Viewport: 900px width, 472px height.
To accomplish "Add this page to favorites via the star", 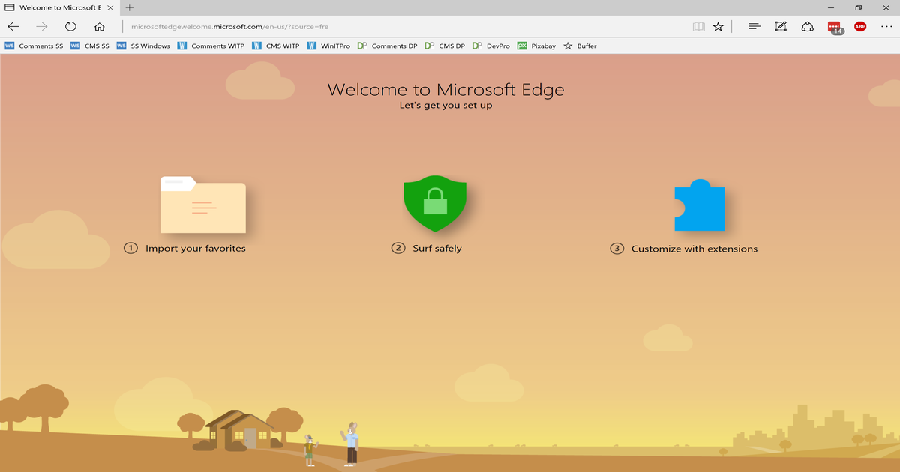I will pos(718,26).
